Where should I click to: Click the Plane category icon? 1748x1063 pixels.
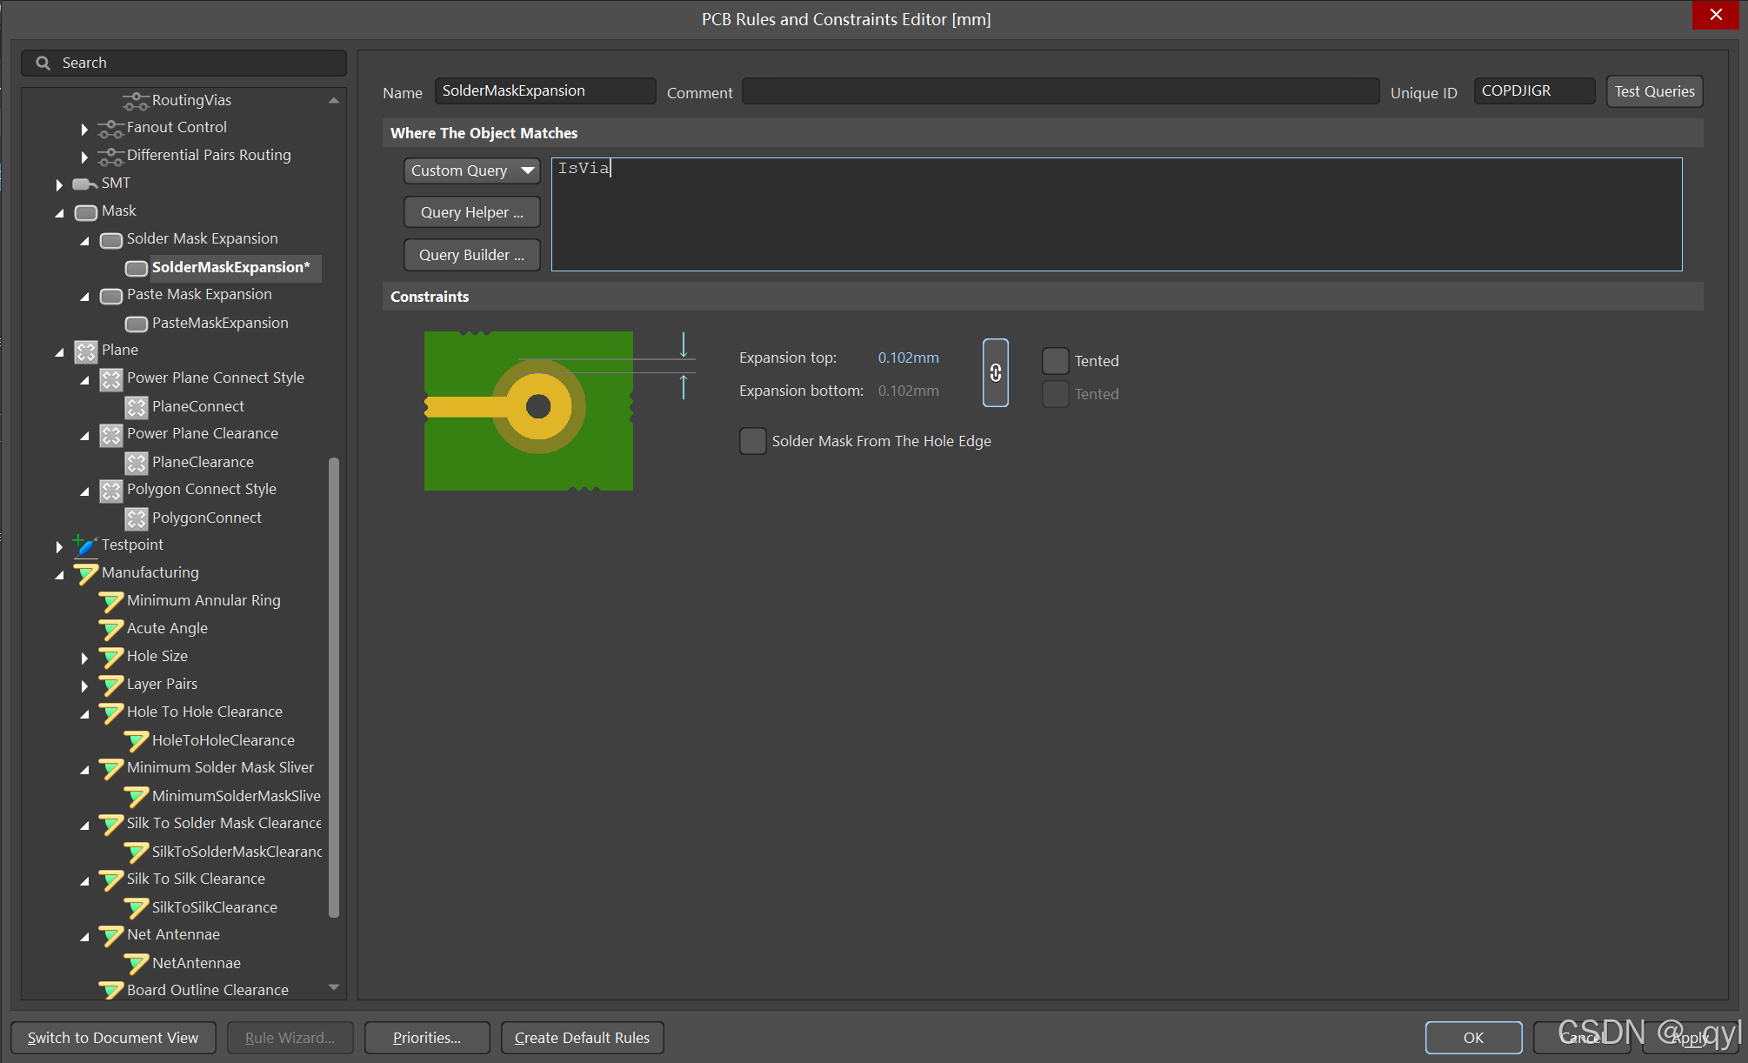85,351
